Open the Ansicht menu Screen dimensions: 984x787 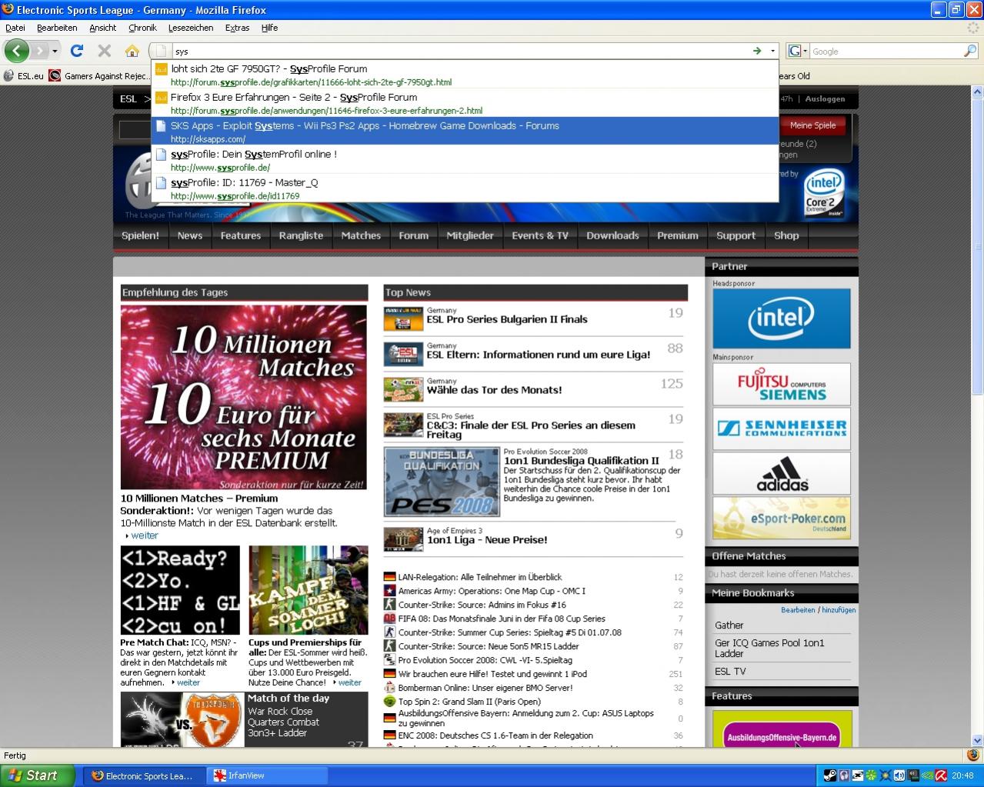click(102, 28)
